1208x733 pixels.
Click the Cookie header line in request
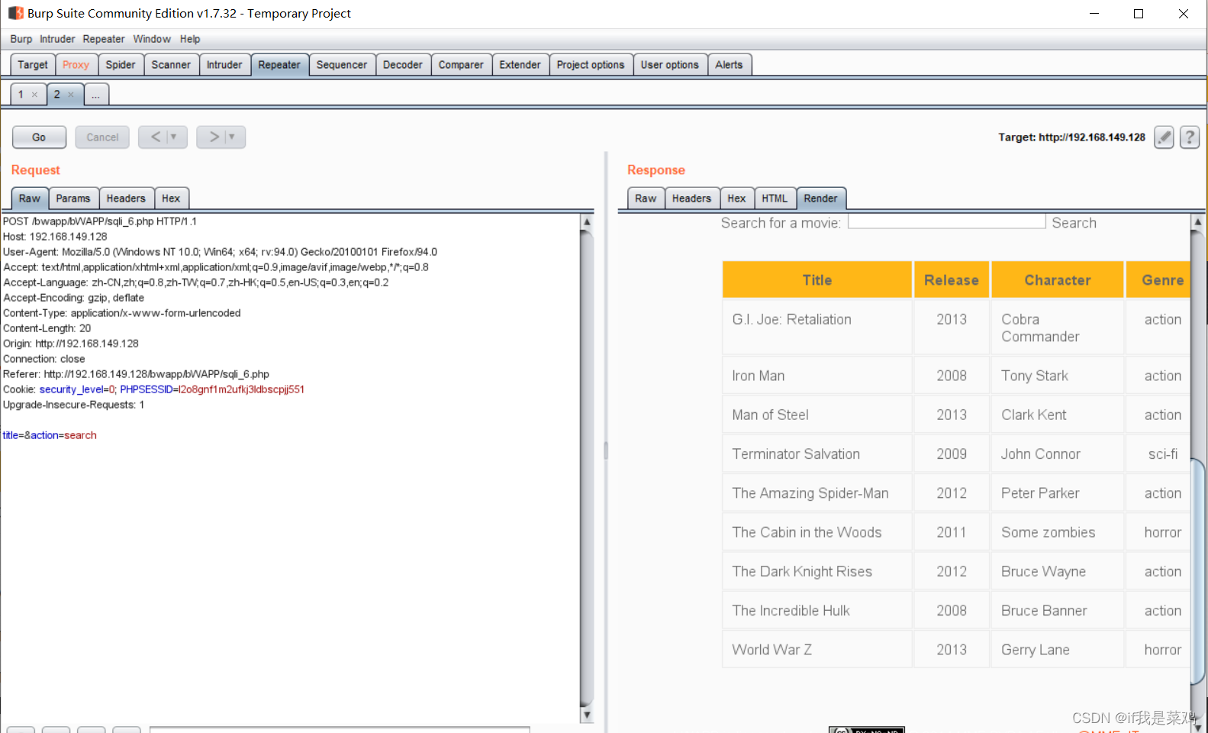pos(153,389)
